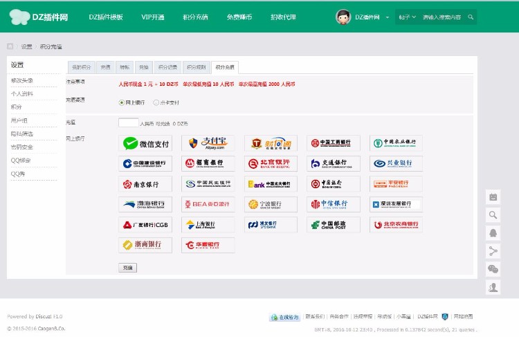The image size is (519, 337).
Task: Choose Ping An Bank (平安银行) logo
Action: 396,184
